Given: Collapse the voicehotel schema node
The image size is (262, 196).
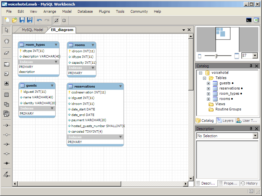Looking at the screenshot, I should pos(200,73).
